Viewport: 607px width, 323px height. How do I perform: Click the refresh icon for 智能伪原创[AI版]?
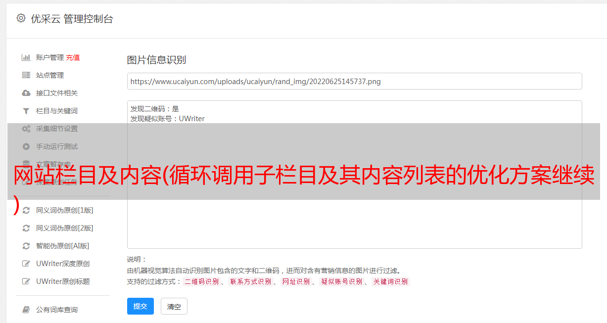point(26,246)
